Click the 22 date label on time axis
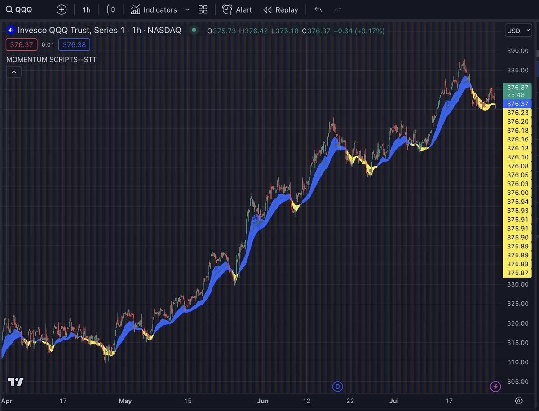The image size is (539, 411). pyautogui.click(x=350, y=401)
